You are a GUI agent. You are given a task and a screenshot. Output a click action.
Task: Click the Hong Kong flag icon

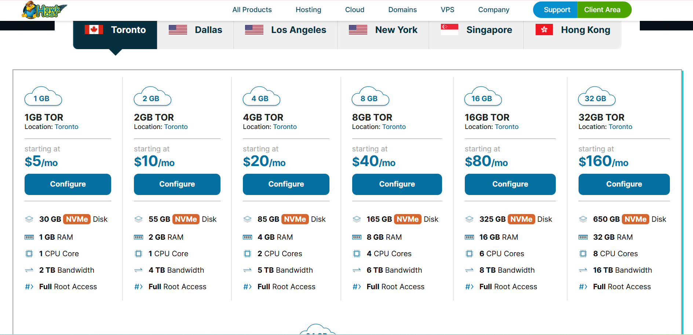(544, 30)
